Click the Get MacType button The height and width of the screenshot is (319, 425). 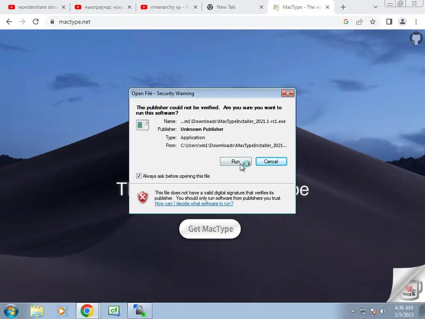pyautogui.click(x=210, y=229)
